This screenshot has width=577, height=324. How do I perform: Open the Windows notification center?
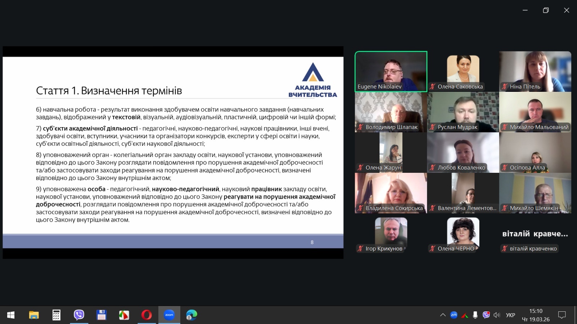(562, 315)
